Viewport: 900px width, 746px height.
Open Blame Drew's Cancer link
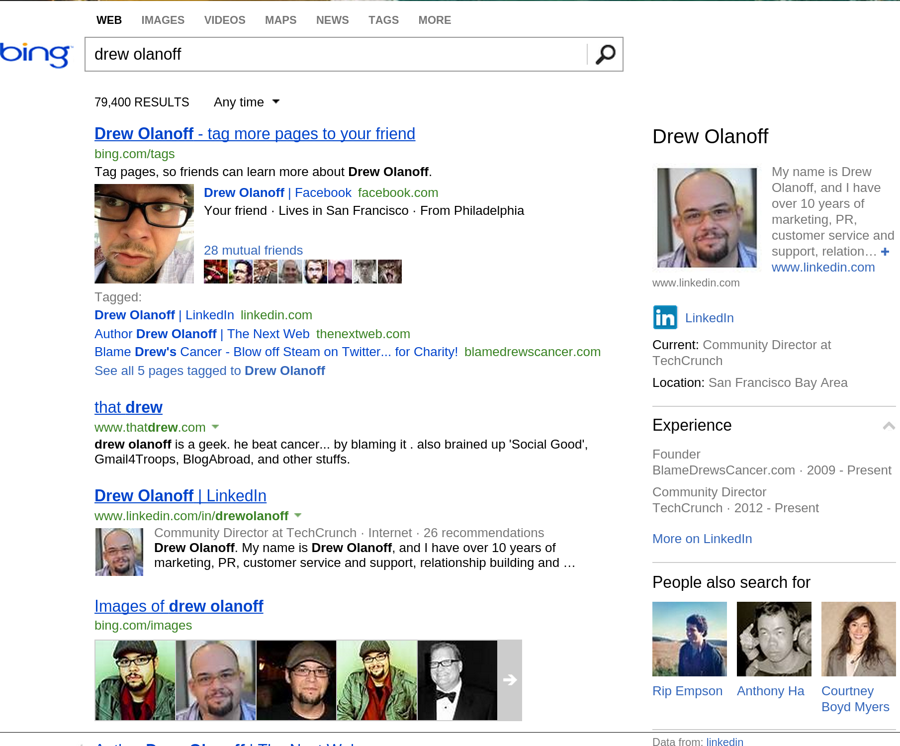(x=276, y=352)
